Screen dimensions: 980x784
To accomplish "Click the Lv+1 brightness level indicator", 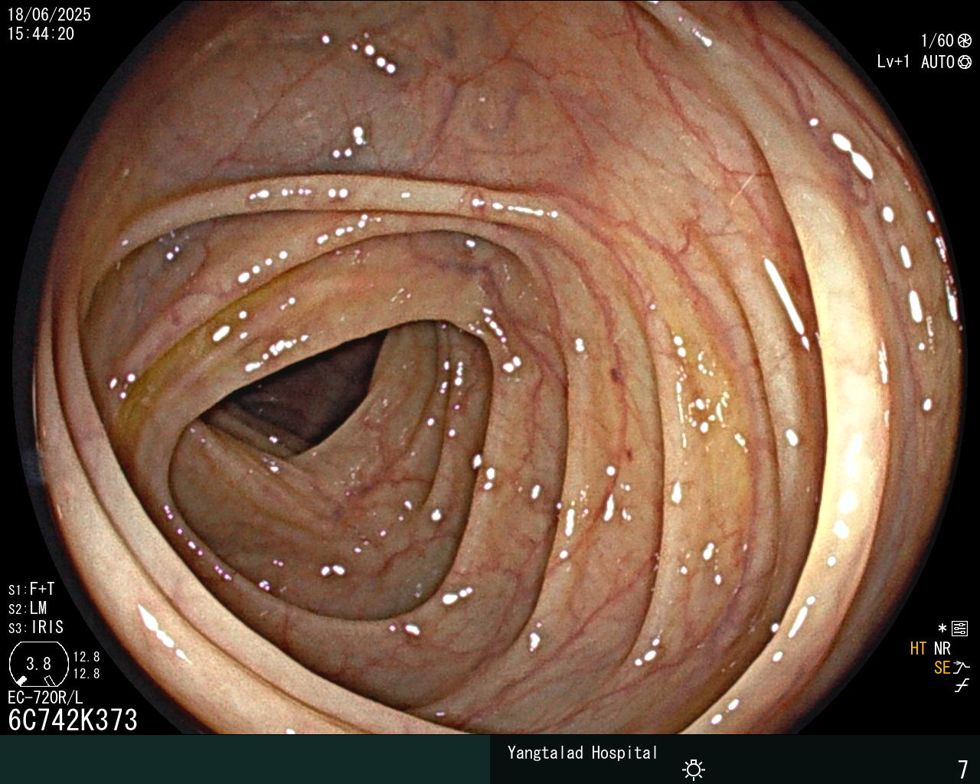I will click(x=893, y=62).
